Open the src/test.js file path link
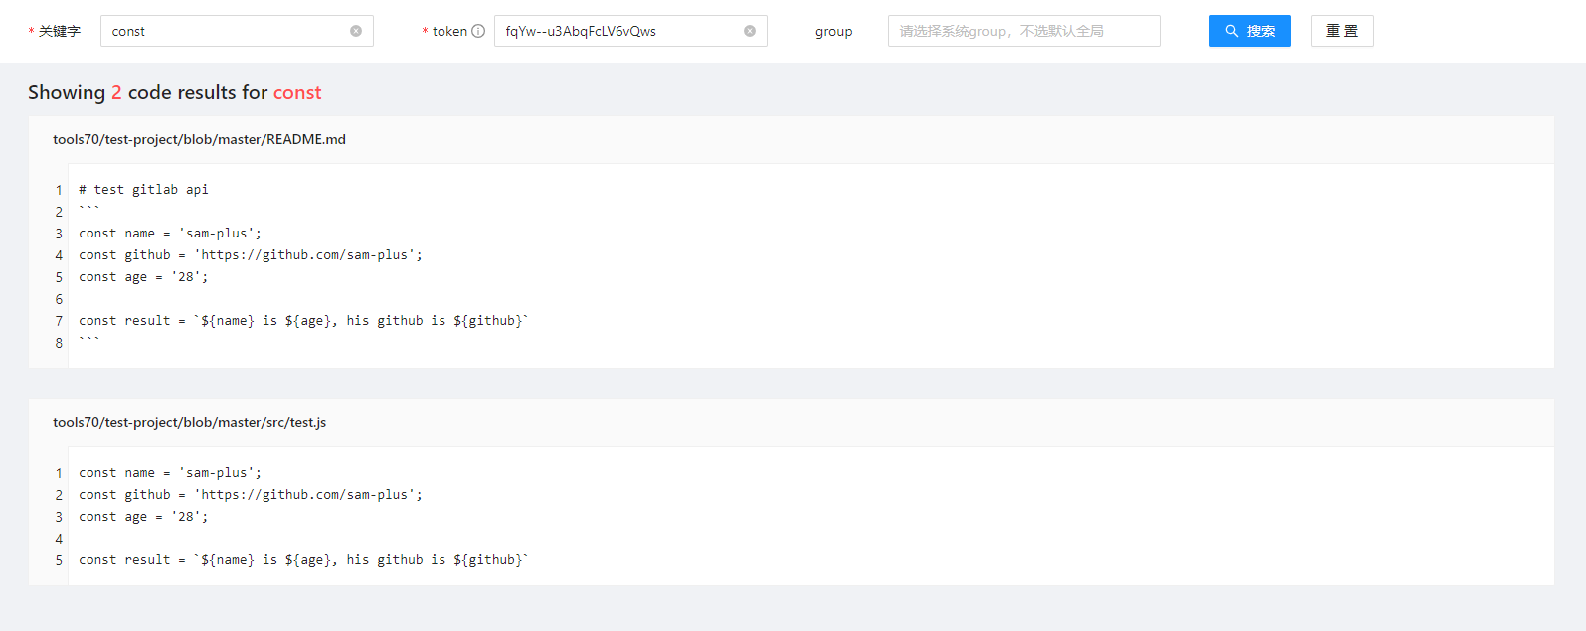 (189, 422)
